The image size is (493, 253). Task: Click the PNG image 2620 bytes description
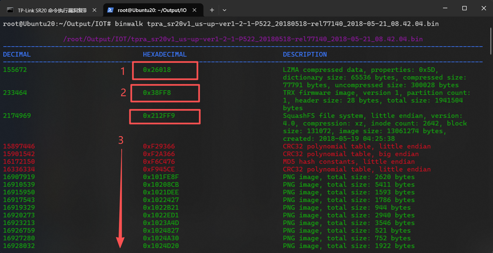tap(349, 177)
